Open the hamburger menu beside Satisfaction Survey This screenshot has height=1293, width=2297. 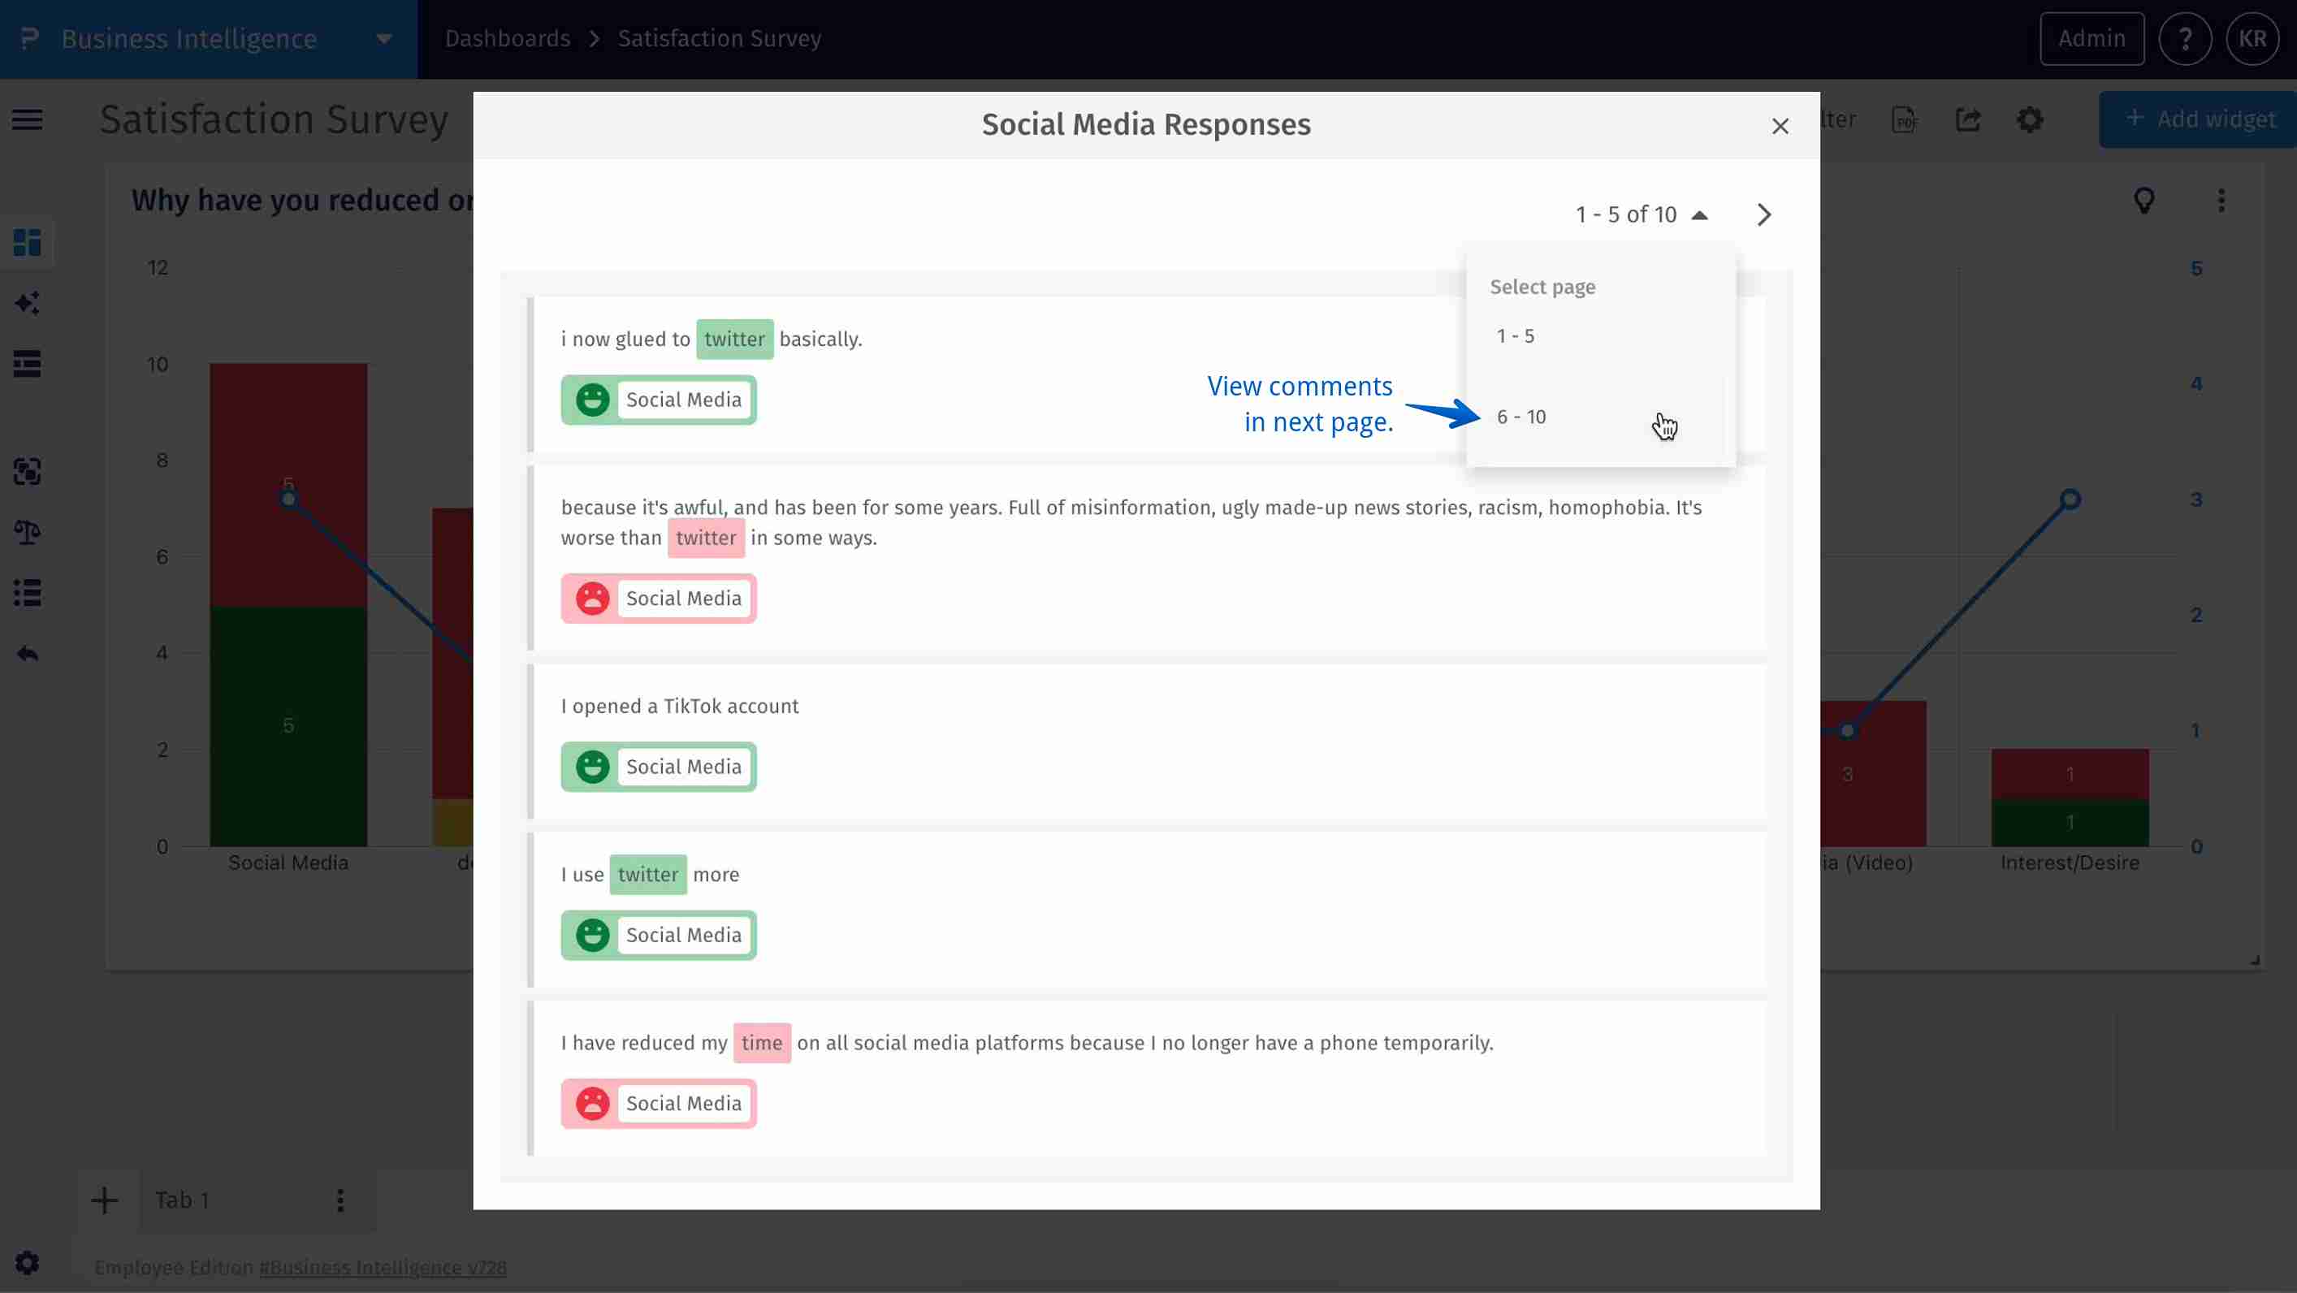click(x=26, y=119)
